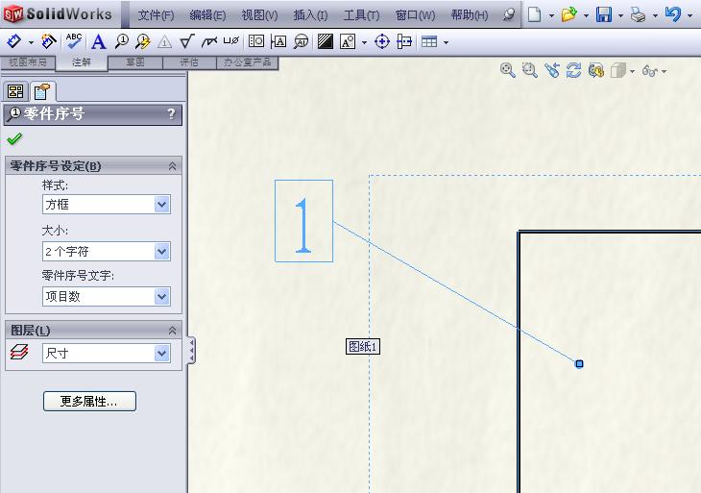
Task: Open the 插入(I) menu
Action: (x=310, y=15)
